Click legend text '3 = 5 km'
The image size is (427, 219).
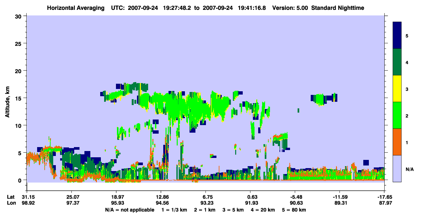coord(233,210)
